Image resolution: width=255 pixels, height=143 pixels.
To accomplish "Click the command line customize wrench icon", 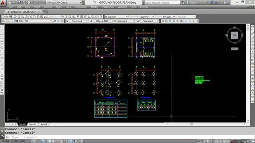I will (x=2, y=135).
